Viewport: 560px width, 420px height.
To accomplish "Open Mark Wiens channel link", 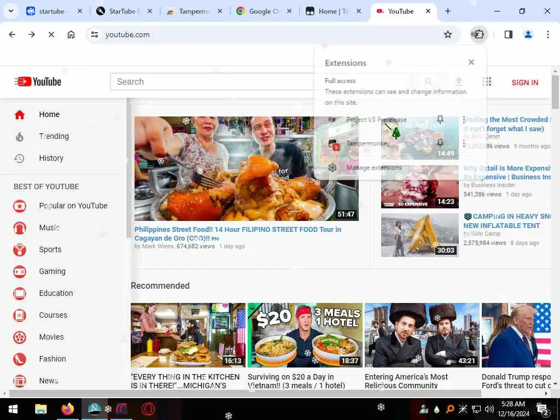I will click(x=157, y=246).
